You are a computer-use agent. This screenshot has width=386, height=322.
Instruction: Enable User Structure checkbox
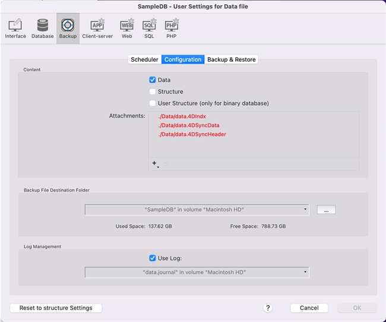pyautogui.click(x=153, y=103)
